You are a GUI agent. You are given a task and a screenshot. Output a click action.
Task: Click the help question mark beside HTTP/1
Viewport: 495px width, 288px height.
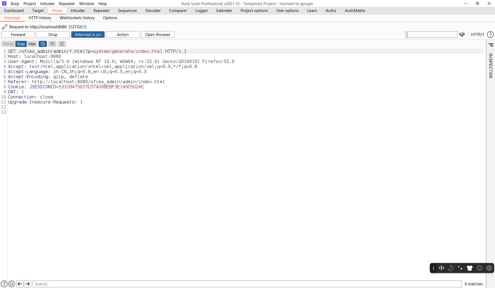click(490, 34)
